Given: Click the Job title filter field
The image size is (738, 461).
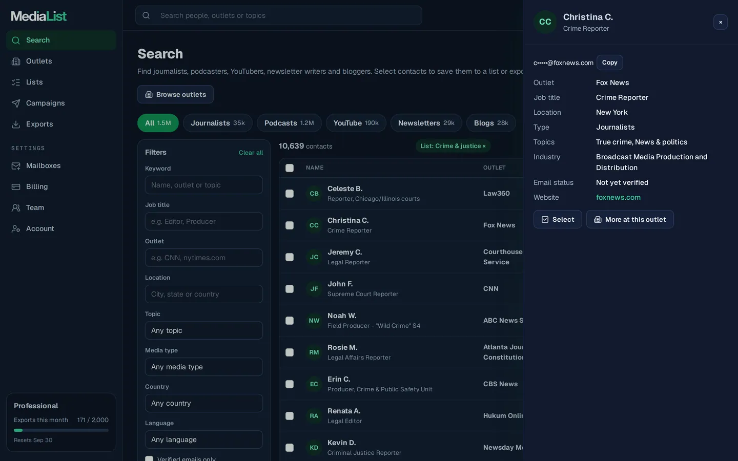Looking at the screenshot, I should coord(204,221).
